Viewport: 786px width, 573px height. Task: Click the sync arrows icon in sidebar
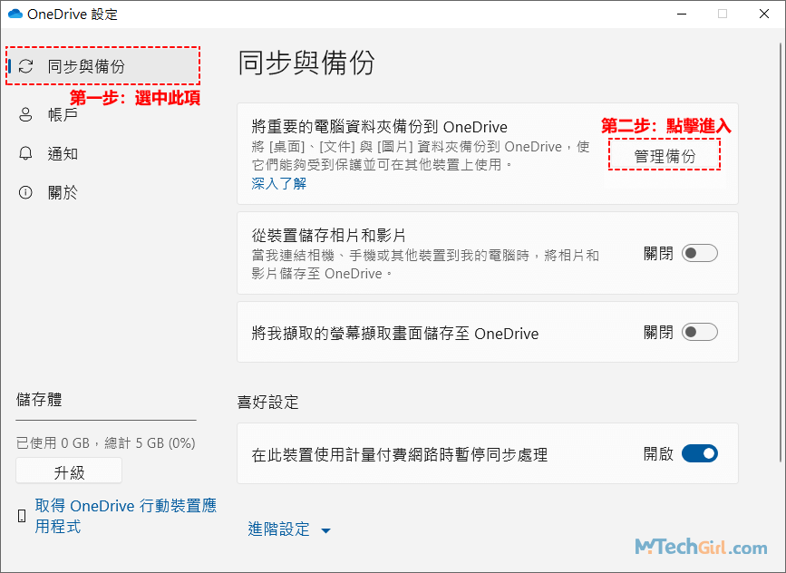pyautogui.click(x=25, y=66)
